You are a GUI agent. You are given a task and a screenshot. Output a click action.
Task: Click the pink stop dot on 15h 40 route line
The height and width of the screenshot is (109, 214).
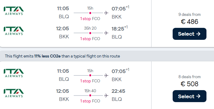[90, 96]
